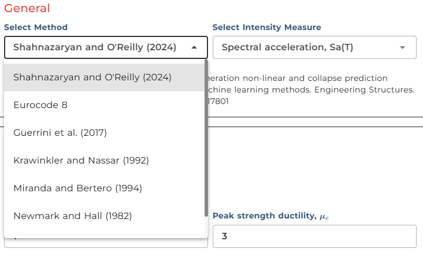Image resolution: width=423 pixels, height=256 pixels.
Task: Click the General section heading
Action: 27,9
